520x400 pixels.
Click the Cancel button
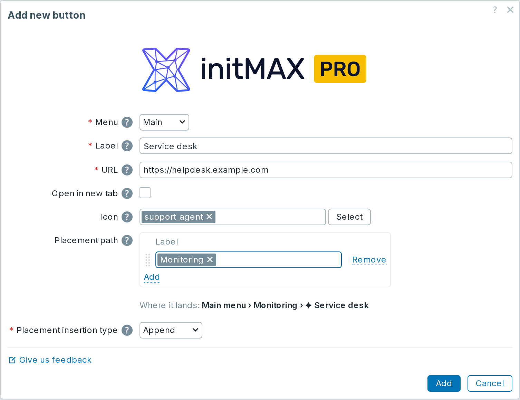[x=490, y=383]
